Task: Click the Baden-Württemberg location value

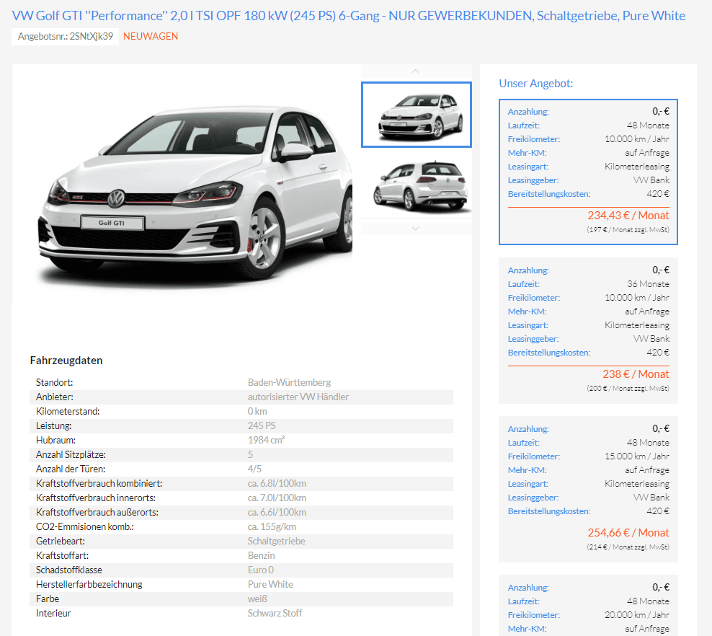Action: [x=289, y=382]
